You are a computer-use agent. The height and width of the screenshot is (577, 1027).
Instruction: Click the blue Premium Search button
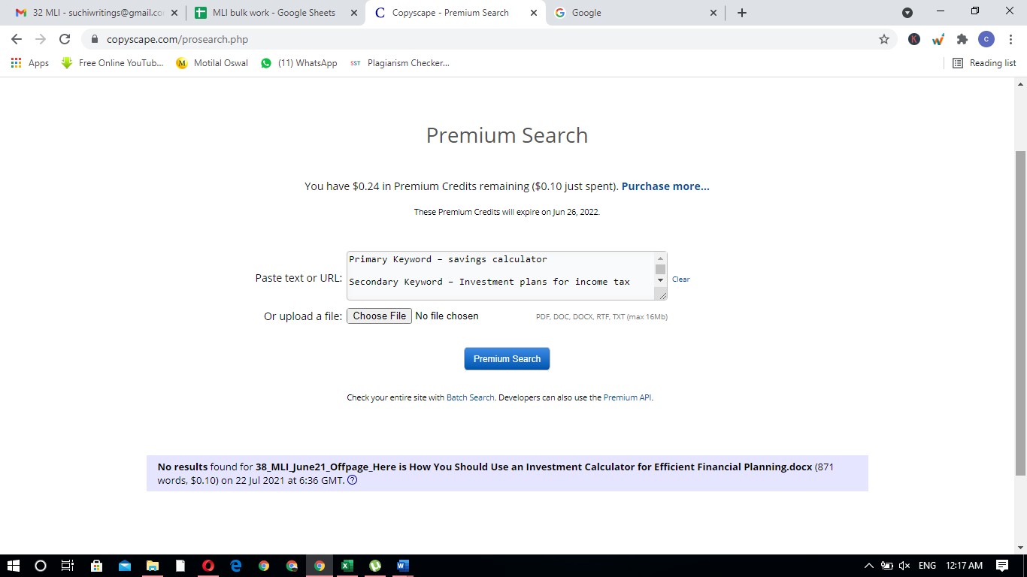click(507, 359)
